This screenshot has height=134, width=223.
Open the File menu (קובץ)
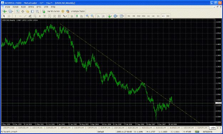pyautogui.click(x=7, y=7)
